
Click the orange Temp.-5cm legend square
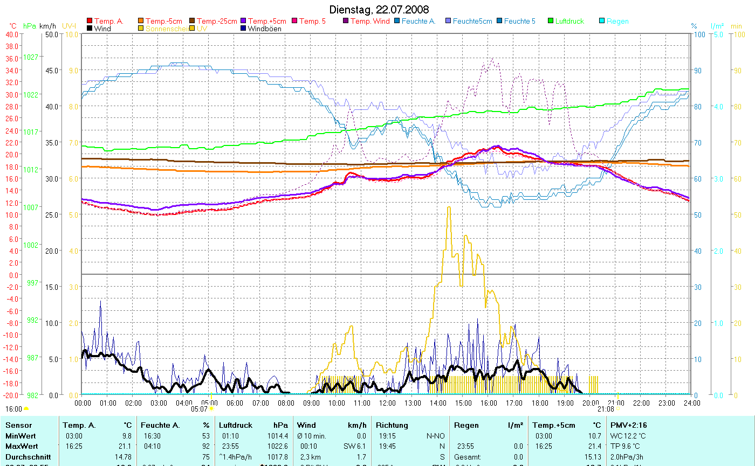point(141,22)
